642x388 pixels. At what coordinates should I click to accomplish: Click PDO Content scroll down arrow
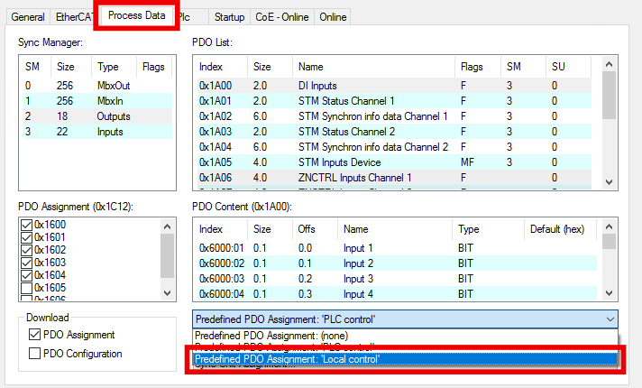click(x=609, y=293)
